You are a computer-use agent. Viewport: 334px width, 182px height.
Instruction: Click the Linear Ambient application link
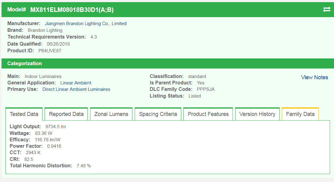coord(76,83)
